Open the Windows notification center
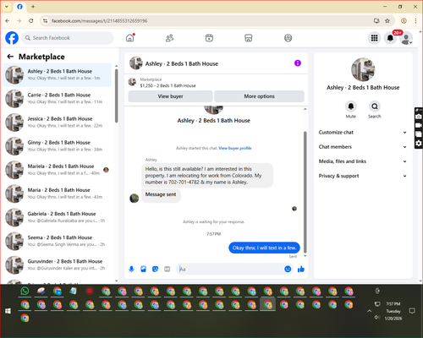The image size is (423, 338). (x=412, y=311)
